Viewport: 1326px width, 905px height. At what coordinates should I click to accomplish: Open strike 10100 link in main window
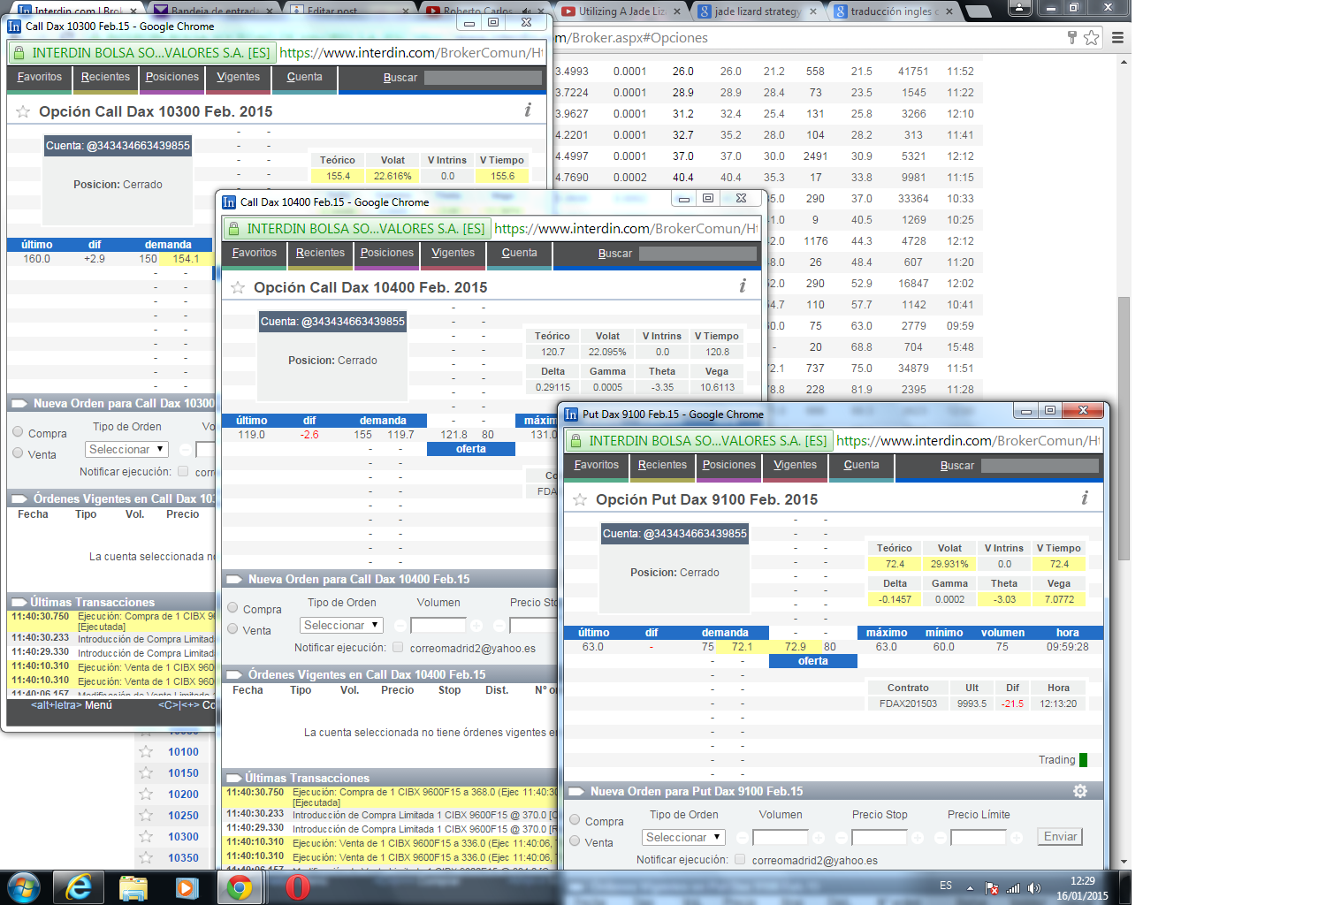183,751
